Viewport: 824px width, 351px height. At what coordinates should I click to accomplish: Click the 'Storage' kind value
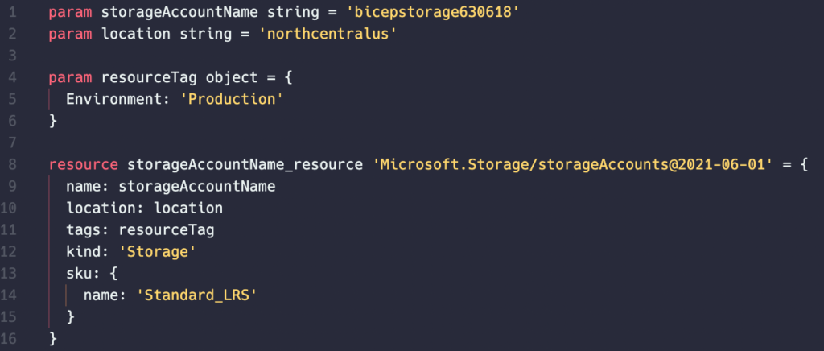click(158, 252)
